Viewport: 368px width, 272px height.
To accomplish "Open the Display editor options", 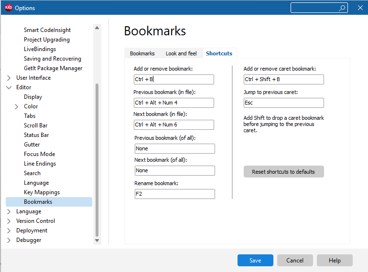I will (33, 97).
